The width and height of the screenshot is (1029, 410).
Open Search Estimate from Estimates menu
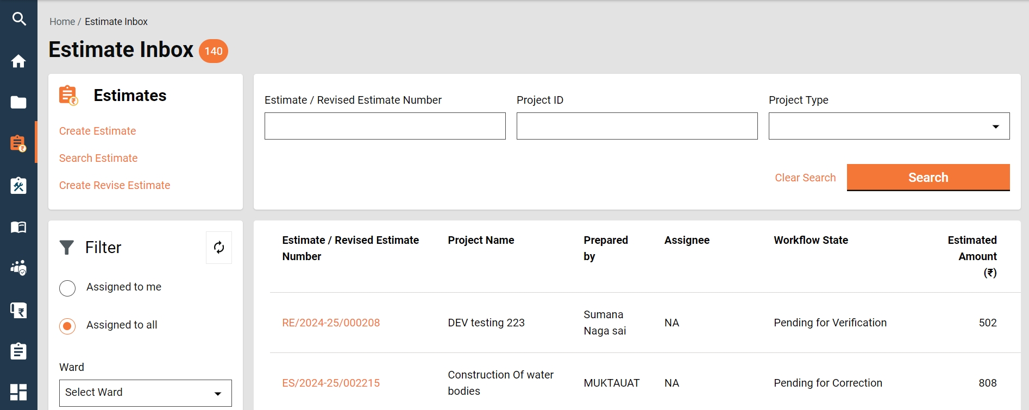(x=98, y=158)
